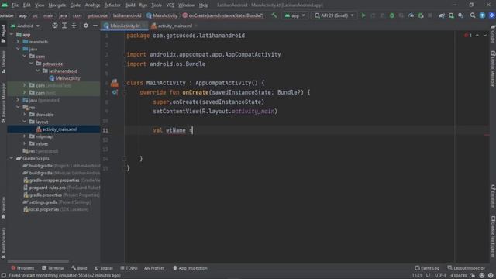The image size is (496, 279).
Task: Open the Build menu
Action: 129,5
